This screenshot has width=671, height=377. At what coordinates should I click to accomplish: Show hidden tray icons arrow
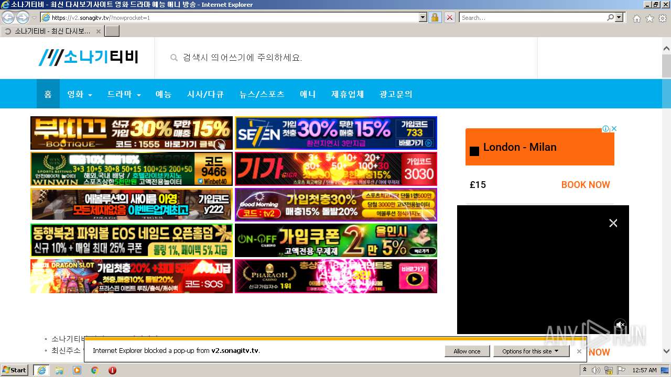[x=585, y=370]
